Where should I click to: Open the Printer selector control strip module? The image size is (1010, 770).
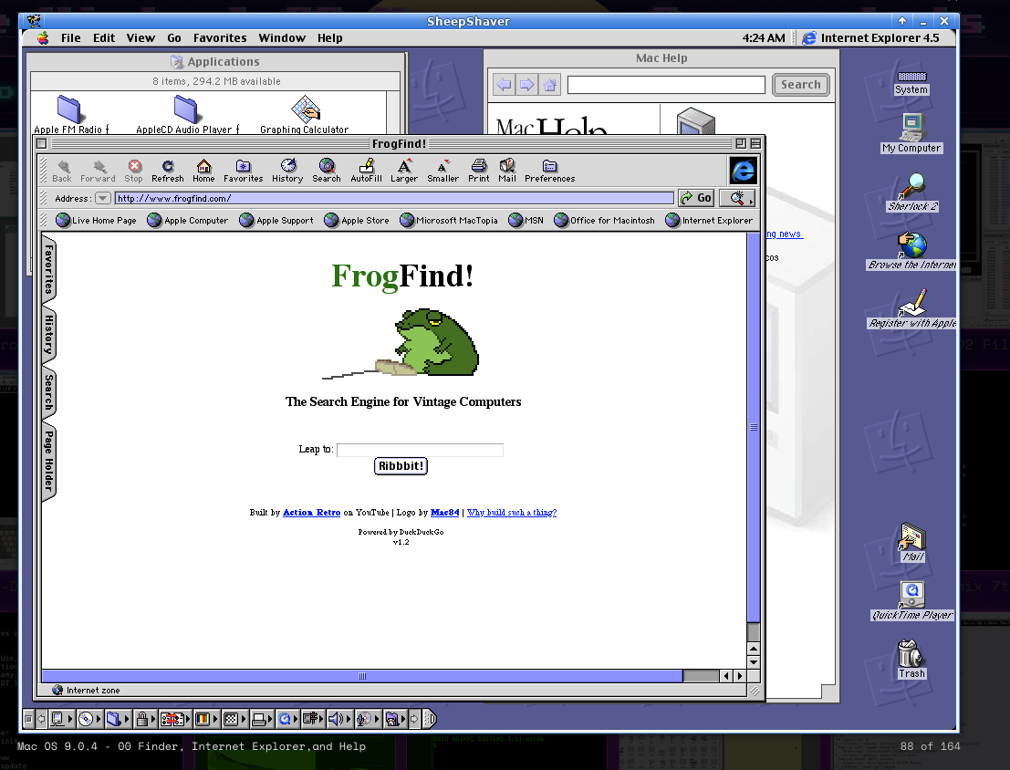262,718
